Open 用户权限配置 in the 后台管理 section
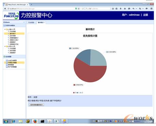This screenshot has width=156, height=126. (12, 67)
